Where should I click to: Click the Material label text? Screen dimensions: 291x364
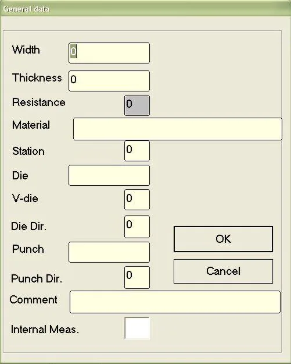pos(31,125)
